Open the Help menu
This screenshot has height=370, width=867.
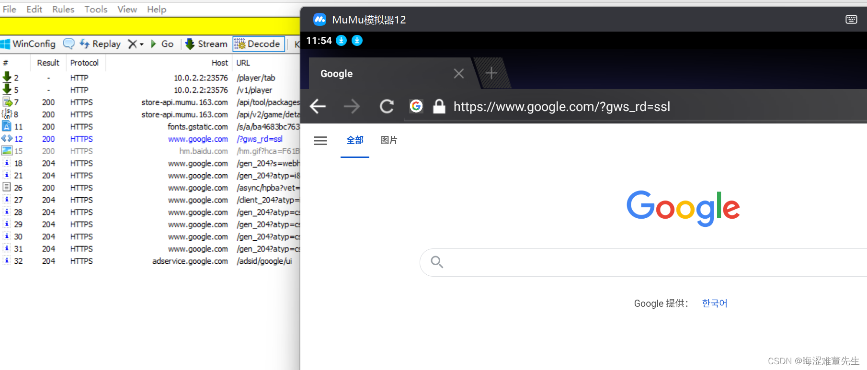tap(156, 9)
